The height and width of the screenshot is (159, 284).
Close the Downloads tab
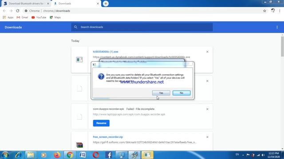tap(98, 4)
